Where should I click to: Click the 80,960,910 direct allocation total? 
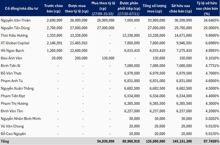pyautogui.click(x=130, y=141)
